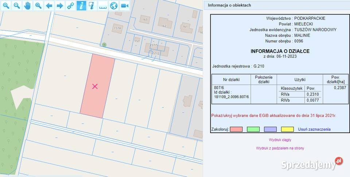Click the pink X marker on parcel
Viewport: 350px width, 177px height.
click(x=95, y=86)
